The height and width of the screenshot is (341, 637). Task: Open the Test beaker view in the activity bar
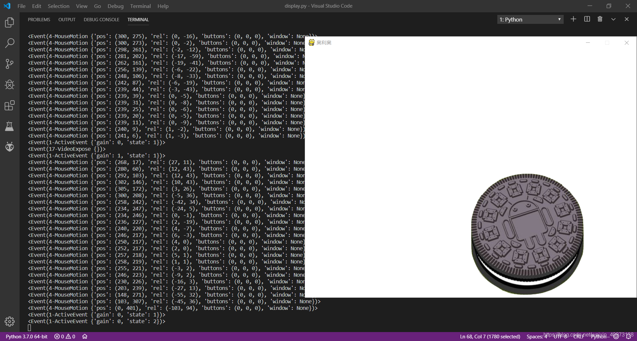click(10, 126)
